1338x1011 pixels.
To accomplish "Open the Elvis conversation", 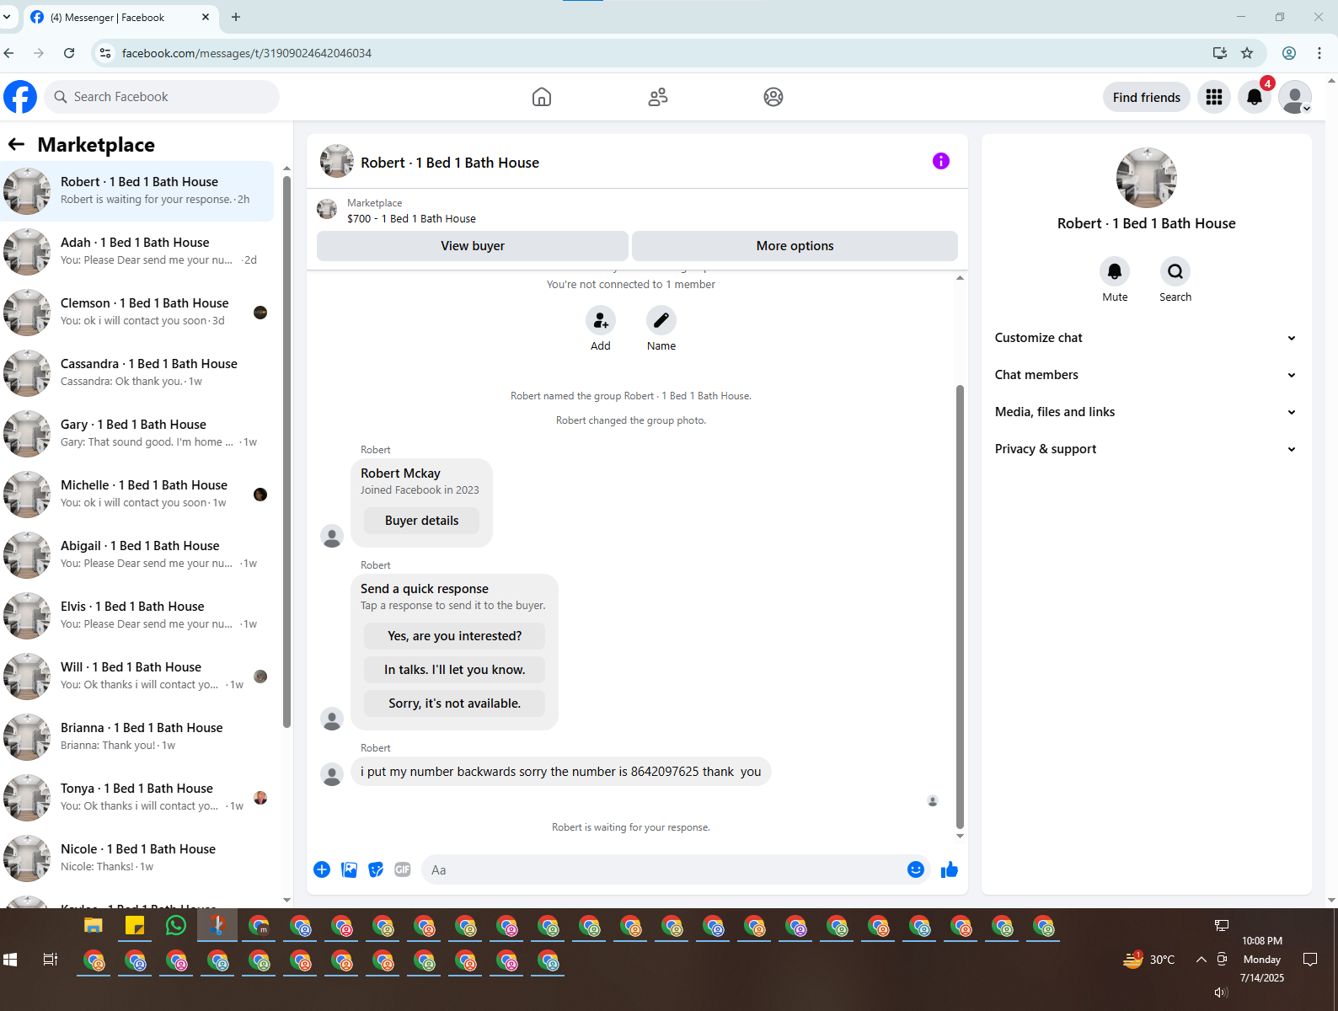I will point(137,616).
